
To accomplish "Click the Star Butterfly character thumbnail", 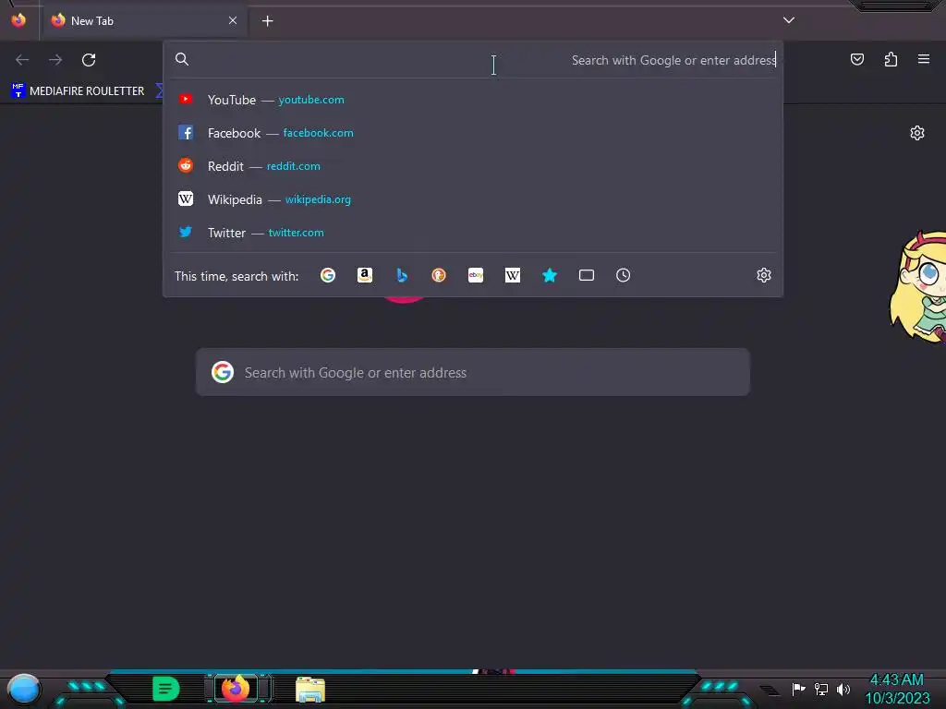I will [917, 287].
